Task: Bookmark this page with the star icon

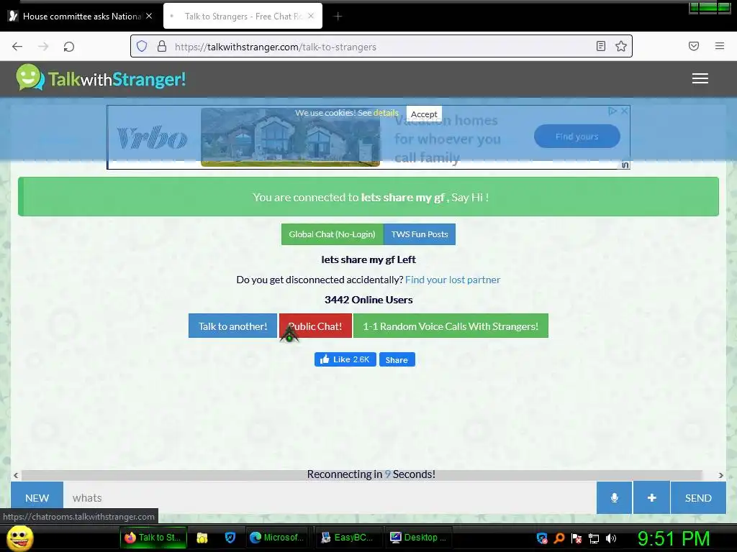Action: tap(621, 46)
